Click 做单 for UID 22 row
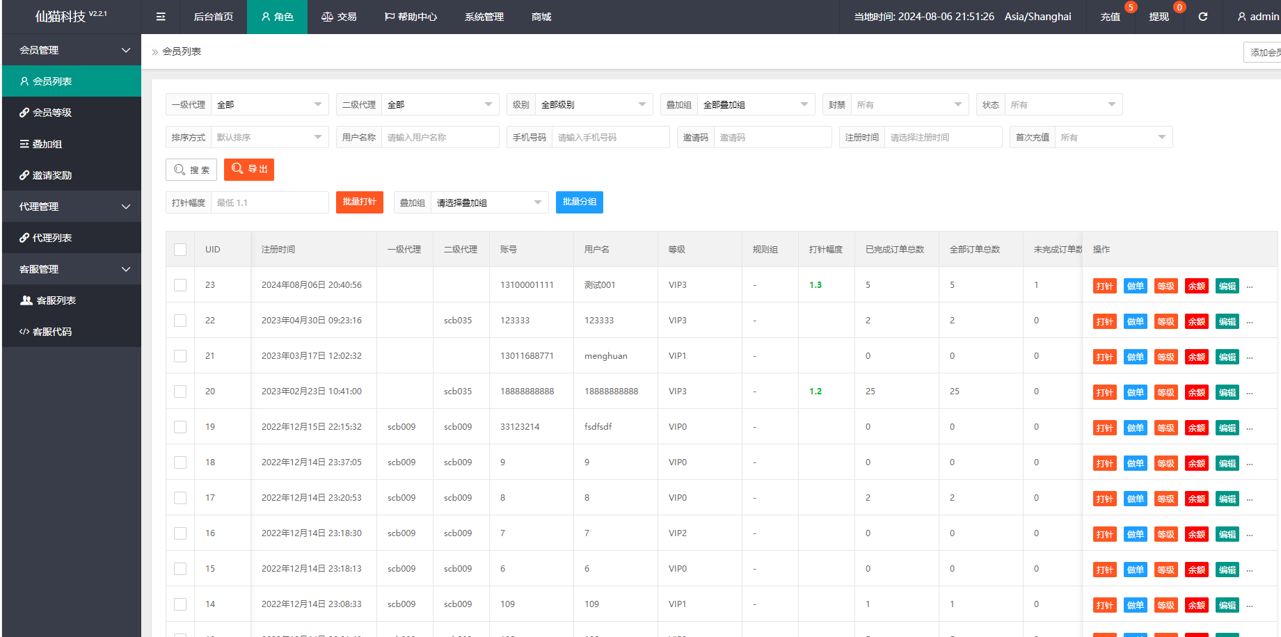The height and width of the screenshot is (637, 1281). pos(1136,322)
